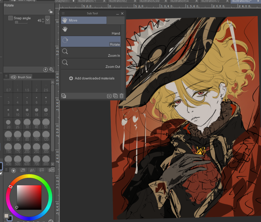This screenshot has height=222, width=261.
Task: Click the horizontal ruler above canvas
Action: (160, 6)
